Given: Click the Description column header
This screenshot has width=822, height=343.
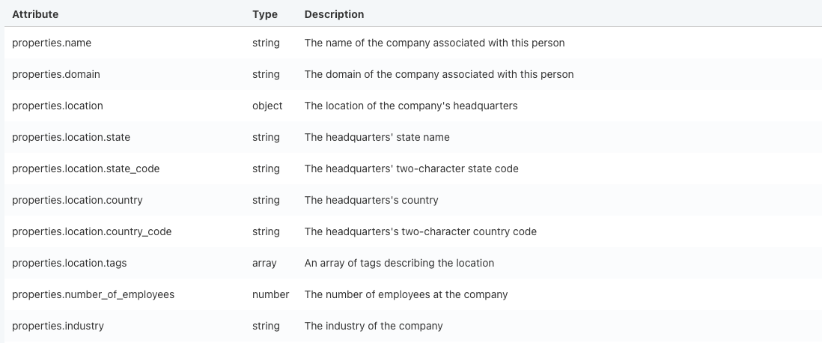Looking at the screenshot, I should coord(334,15).
